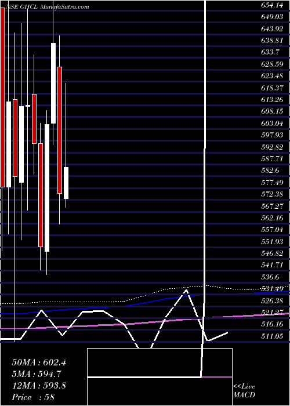
Task: Click the 654.14 price axis label
Action: [x=273, y=5]
